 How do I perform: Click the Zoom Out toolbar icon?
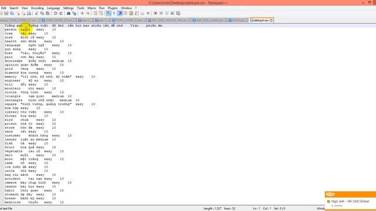[x=88, y=13]
